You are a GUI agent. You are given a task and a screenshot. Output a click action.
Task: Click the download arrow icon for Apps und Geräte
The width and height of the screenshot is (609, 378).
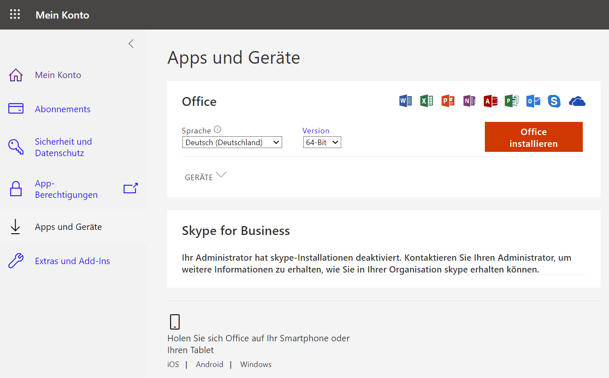click(x=16, y=227)
